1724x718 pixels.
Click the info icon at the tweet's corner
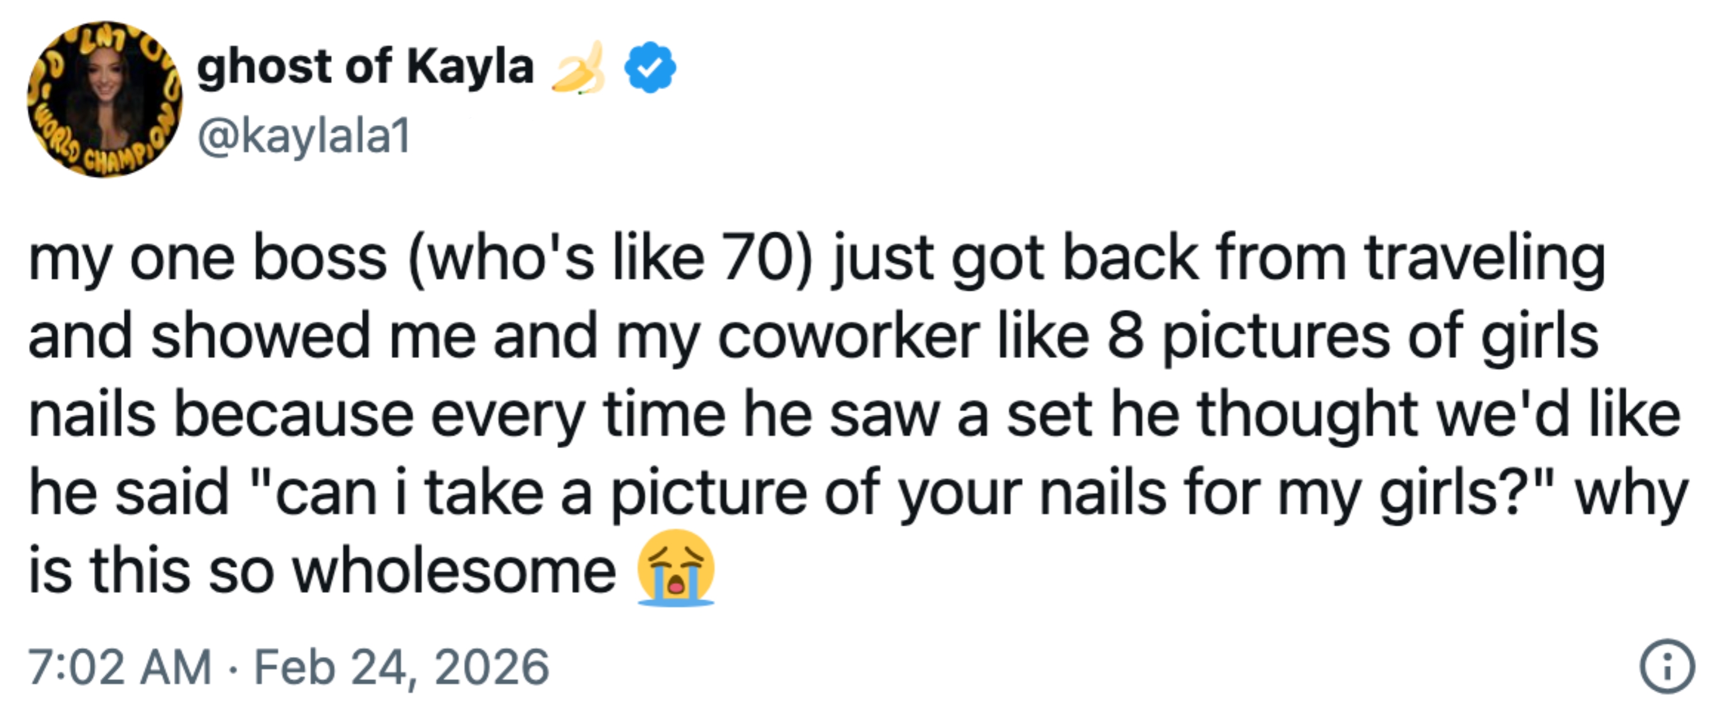(x=1666, y=667)
